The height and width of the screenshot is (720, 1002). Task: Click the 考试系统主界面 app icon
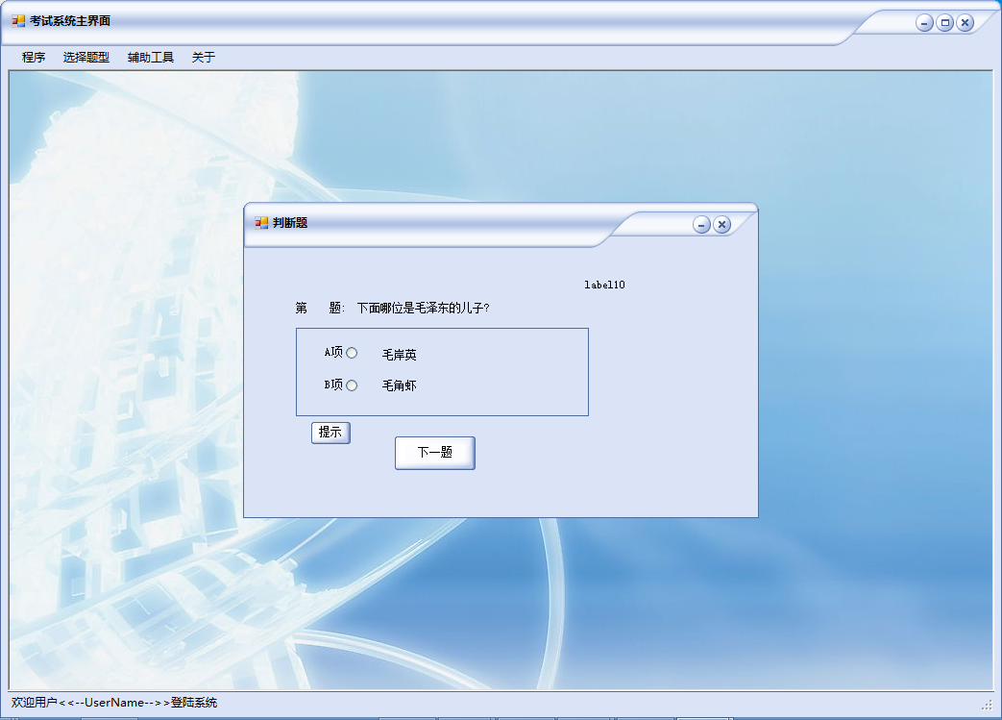[x=18, y=21]
